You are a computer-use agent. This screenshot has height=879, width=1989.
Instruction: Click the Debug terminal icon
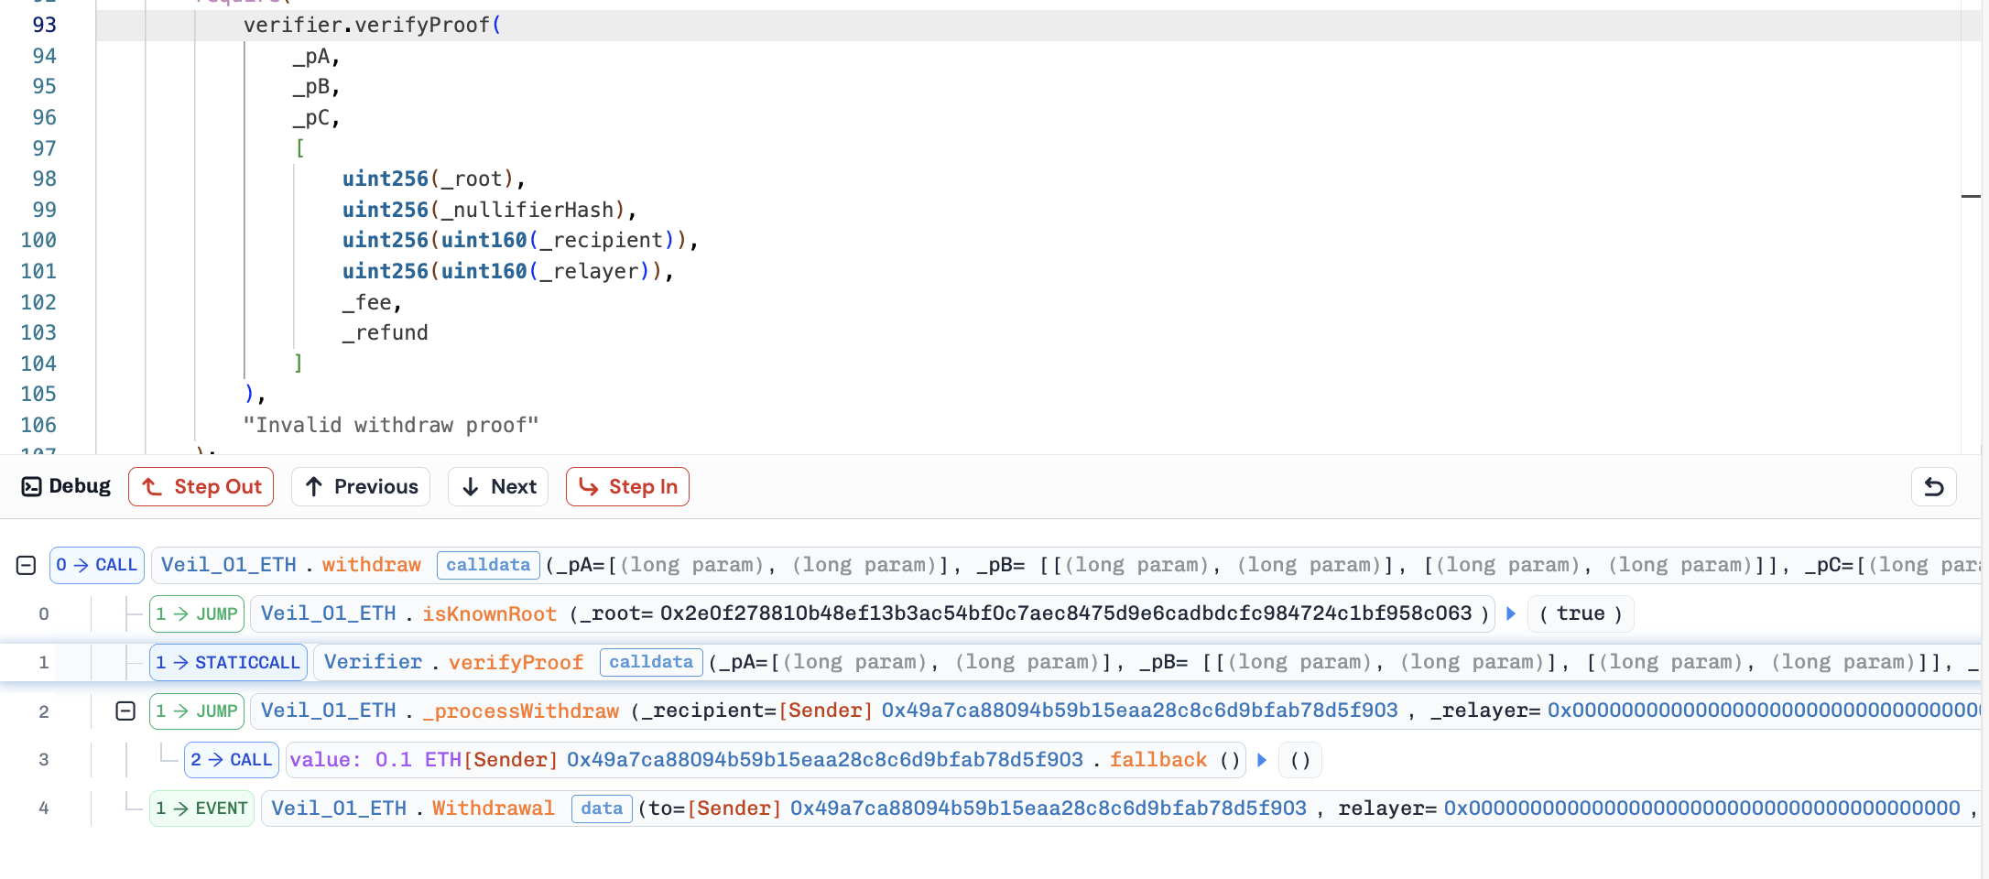point(31,486)
